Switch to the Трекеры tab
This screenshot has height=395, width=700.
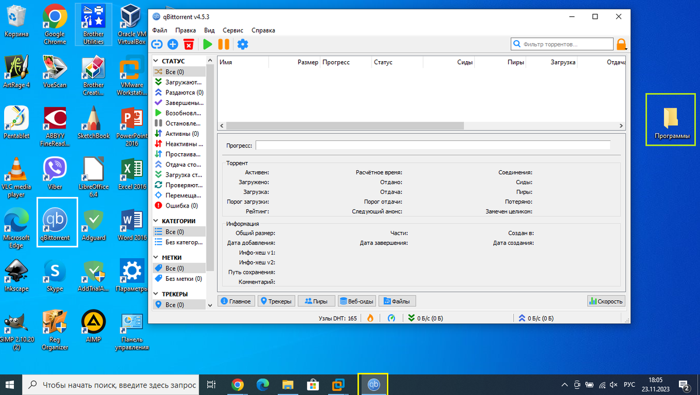276,301
